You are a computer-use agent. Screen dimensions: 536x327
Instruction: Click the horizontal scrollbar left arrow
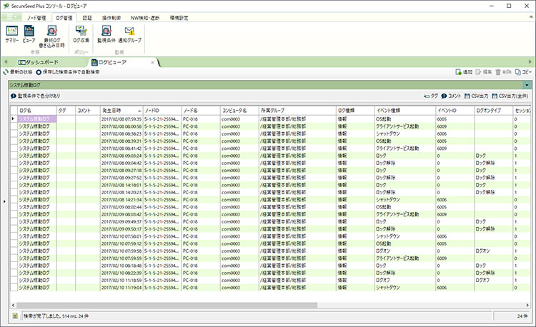[14, 305]
